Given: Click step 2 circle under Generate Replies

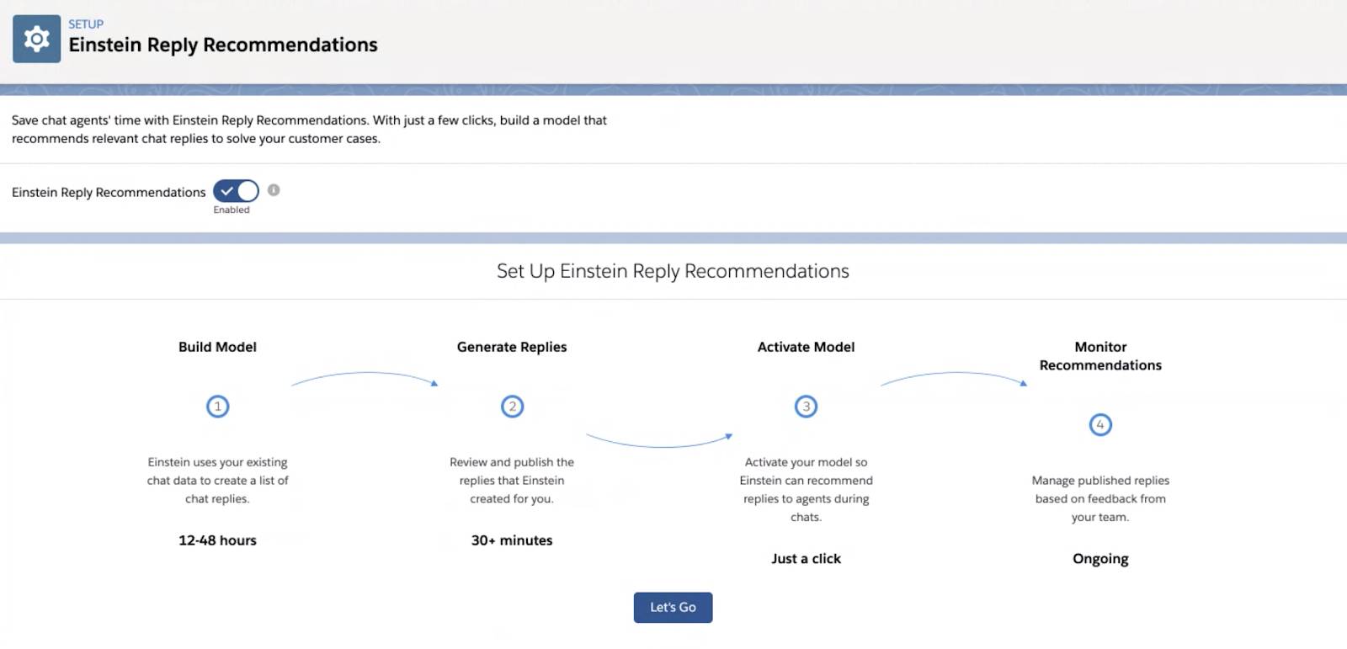Looking at the screenshot, I should point(512,407).
